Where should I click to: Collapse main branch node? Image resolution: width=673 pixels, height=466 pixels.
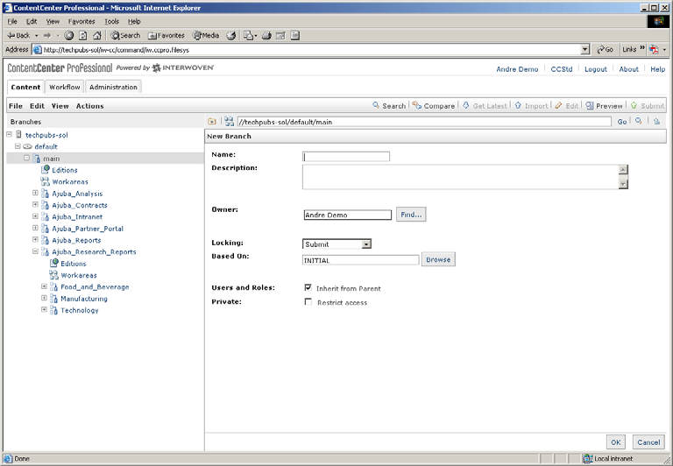coord(26,158)
